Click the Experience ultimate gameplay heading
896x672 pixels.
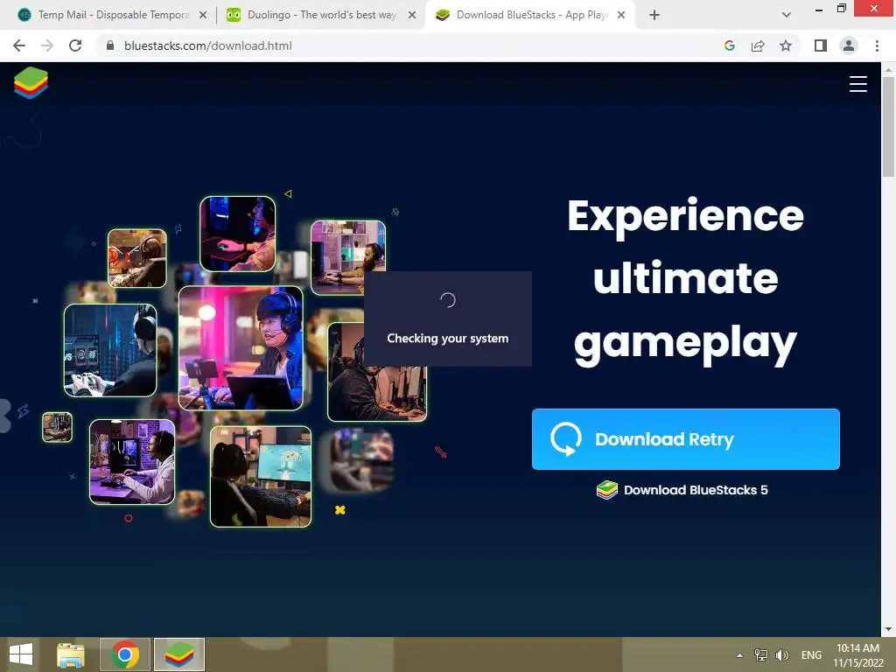point(685,280)
